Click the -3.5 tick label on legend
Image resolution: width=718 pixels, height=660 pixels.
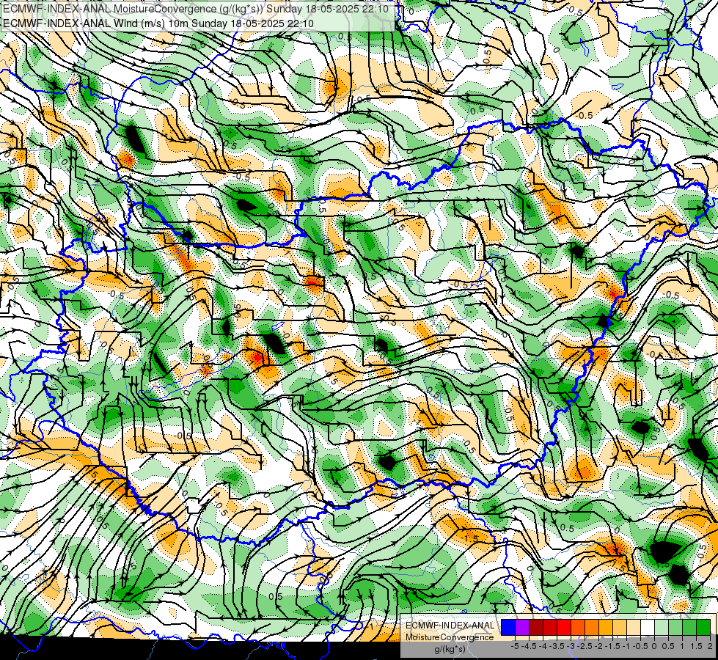pyautogui.click(x=558, y=646)
